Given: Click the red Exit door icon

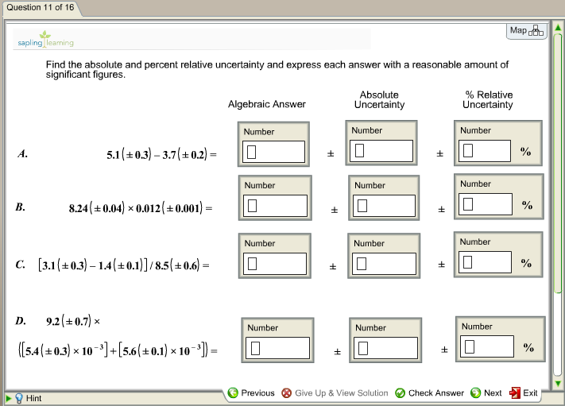Looking at the screenshot, I should click(514, 392).
